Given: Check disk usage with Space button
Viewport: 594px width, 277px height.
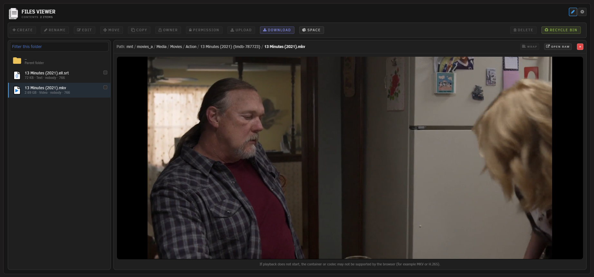Looking at the screenshot, I should (x=311, y=30).
